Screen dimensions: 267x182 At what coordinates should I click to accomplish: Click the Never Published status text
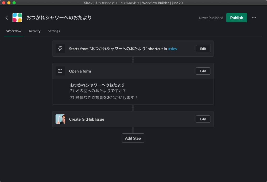pos(211,18)
